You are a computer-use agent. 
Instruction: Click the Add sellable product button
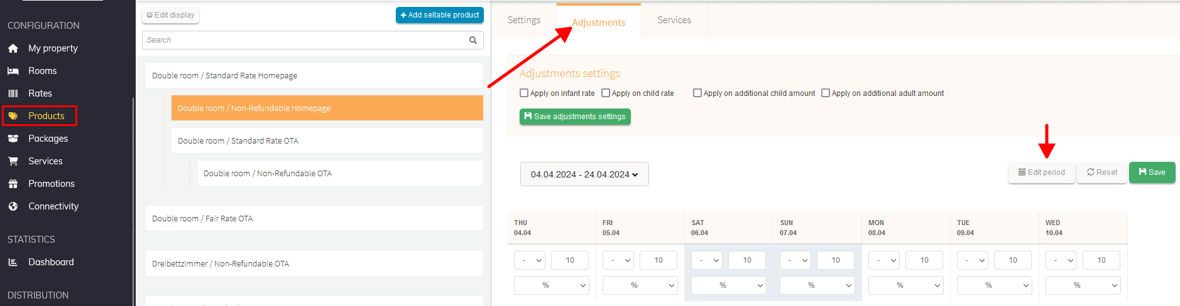click(439, 15)
